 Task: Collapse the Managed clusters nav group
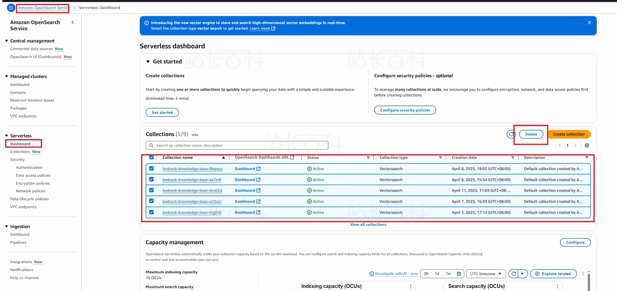point(7,76)
